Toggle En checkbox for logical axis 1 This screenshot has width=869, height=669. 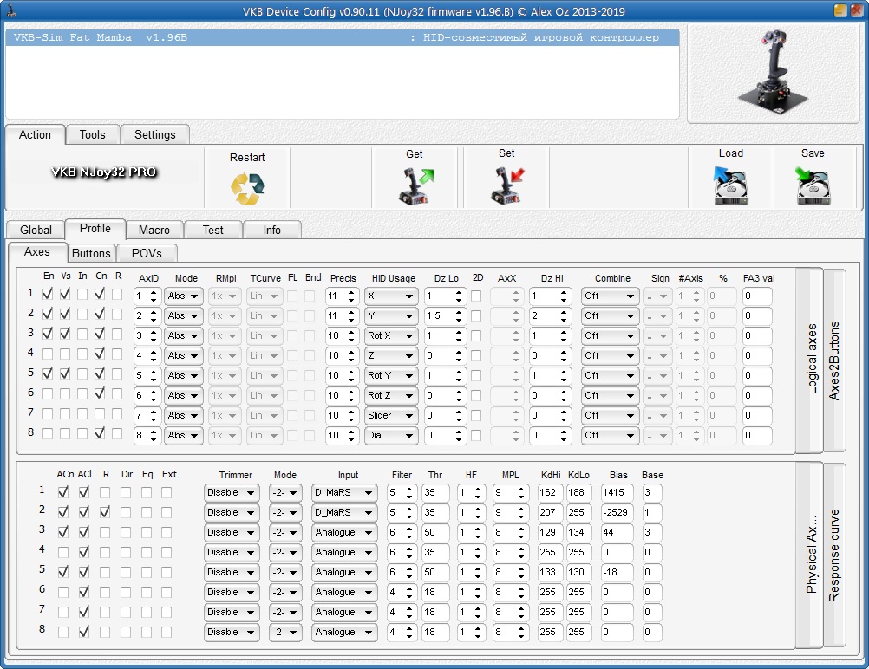pyautogui.click(x=48, y=294)
